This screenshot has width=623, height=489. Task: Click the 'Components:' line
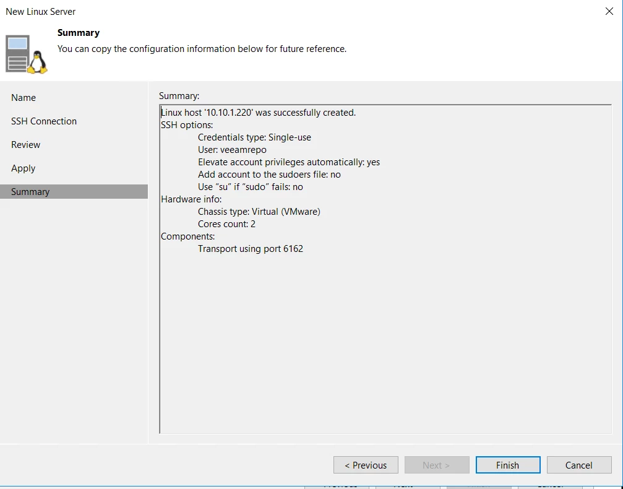[187, 236]
